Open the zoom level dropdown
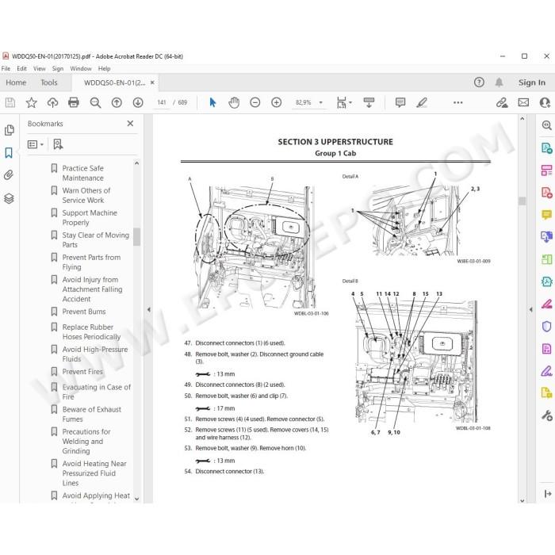This screenshot has width=555, height=555. coord(320,102)
